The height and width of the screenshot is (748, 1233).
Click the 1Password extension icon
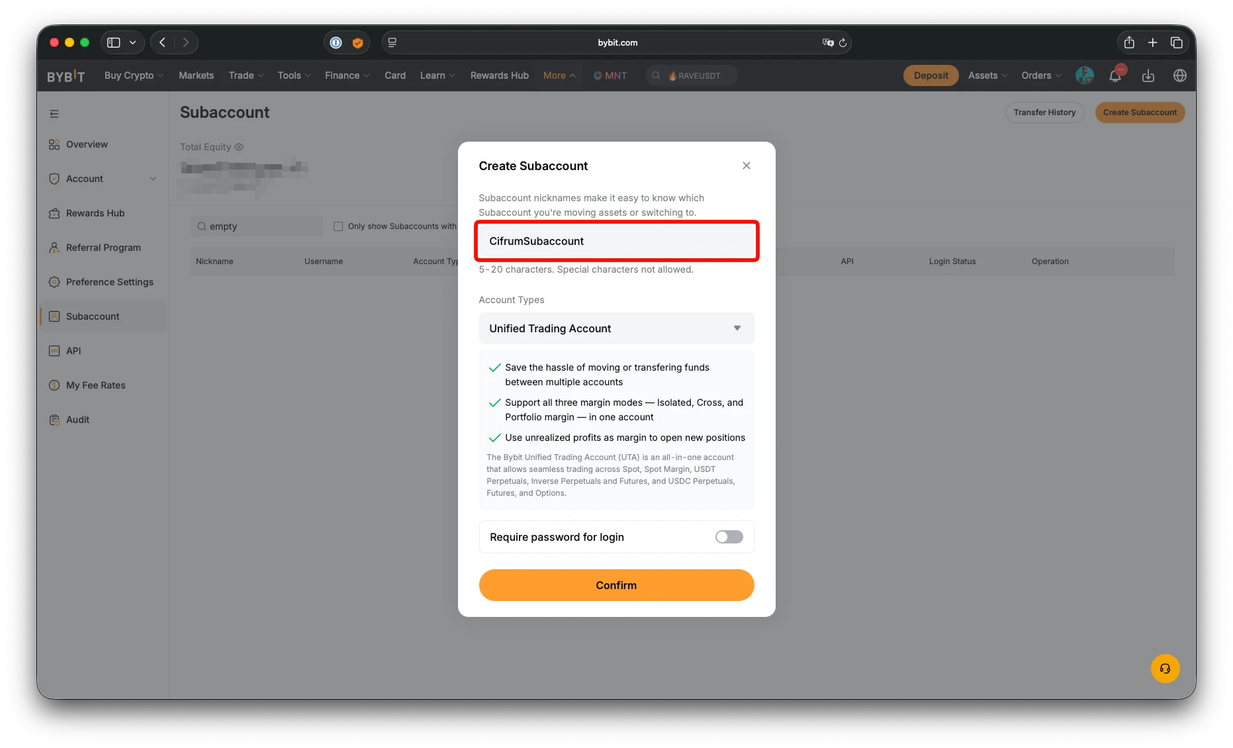(x=336, y=42)
